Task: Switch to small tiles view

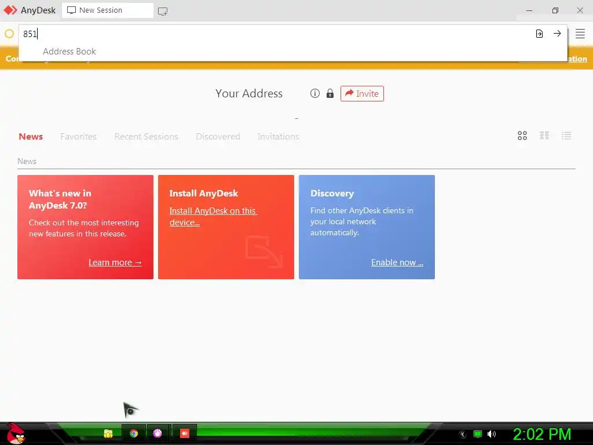Action: click(x=544, y=136)
